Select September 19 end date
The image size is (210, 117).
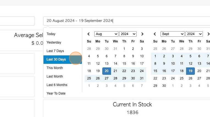click(190, 71)
